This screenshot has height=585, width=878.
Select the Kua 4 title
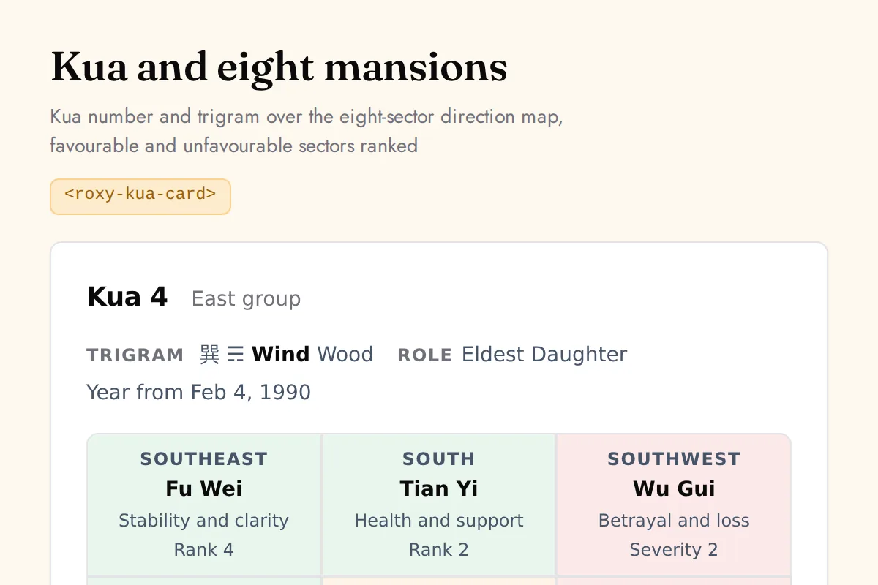[x=127, y=297]
